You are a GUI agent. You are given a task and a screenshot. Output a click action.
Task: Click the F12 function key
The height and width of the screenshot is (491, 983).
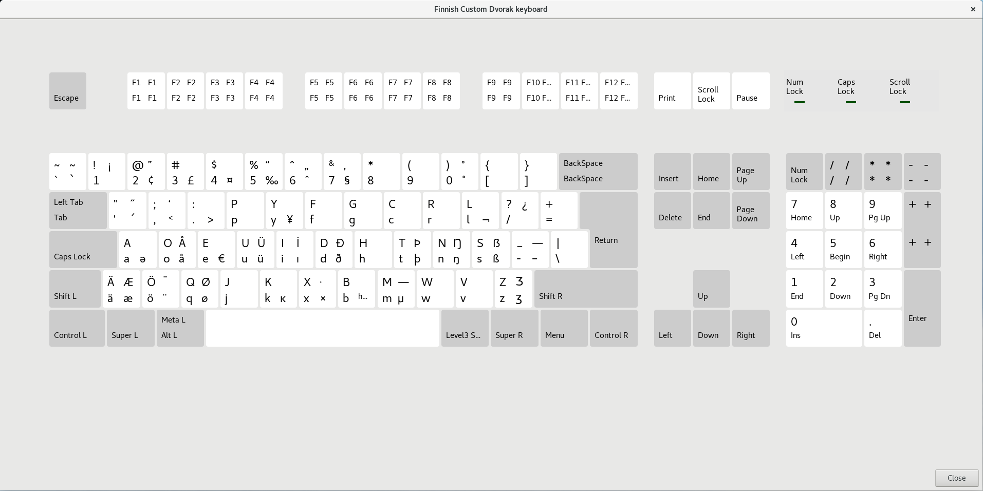[x=619, y=91]
